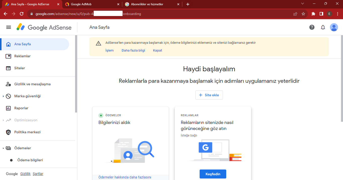Image resolution: width=343 pixels, height=180 pixels.
Task: Click the sidebar vertical scrollbar
Action: click(76, 74)
